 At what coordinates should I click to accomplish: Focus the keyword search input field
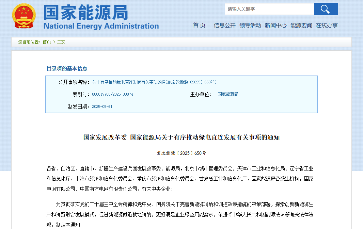269,9
